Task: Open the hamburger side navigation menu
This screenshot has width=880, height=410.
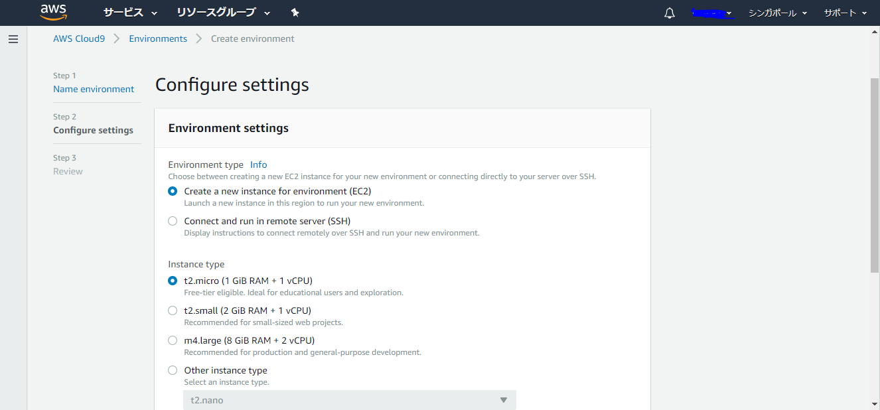Action: click(x=13, y=39)
